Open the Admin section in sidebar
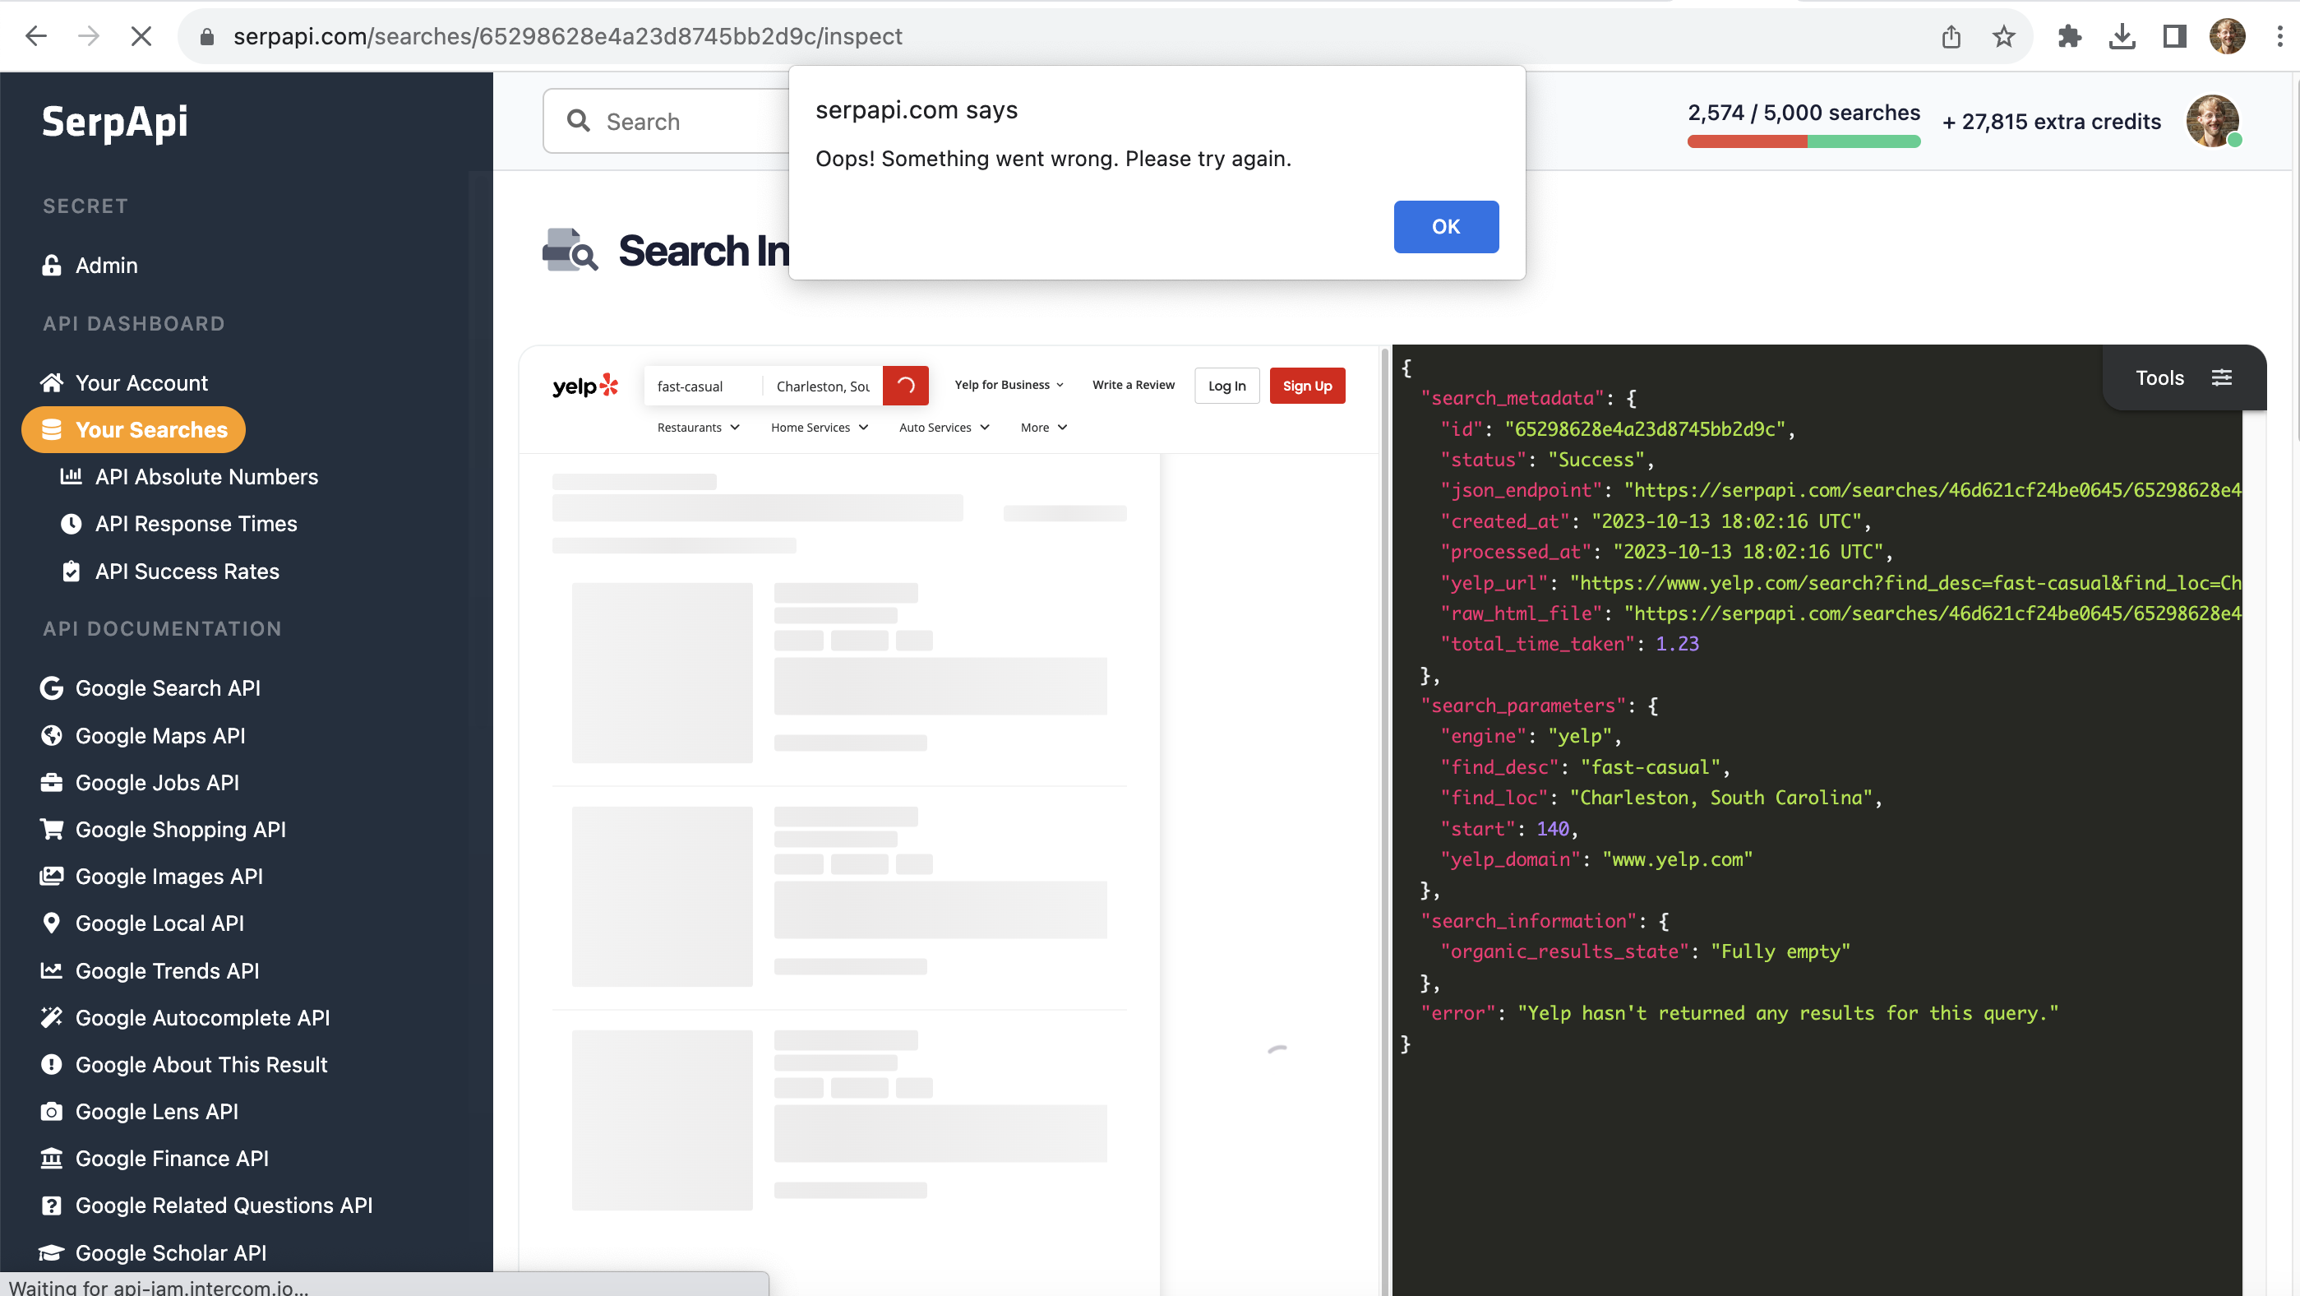 (x=105, y=266)
